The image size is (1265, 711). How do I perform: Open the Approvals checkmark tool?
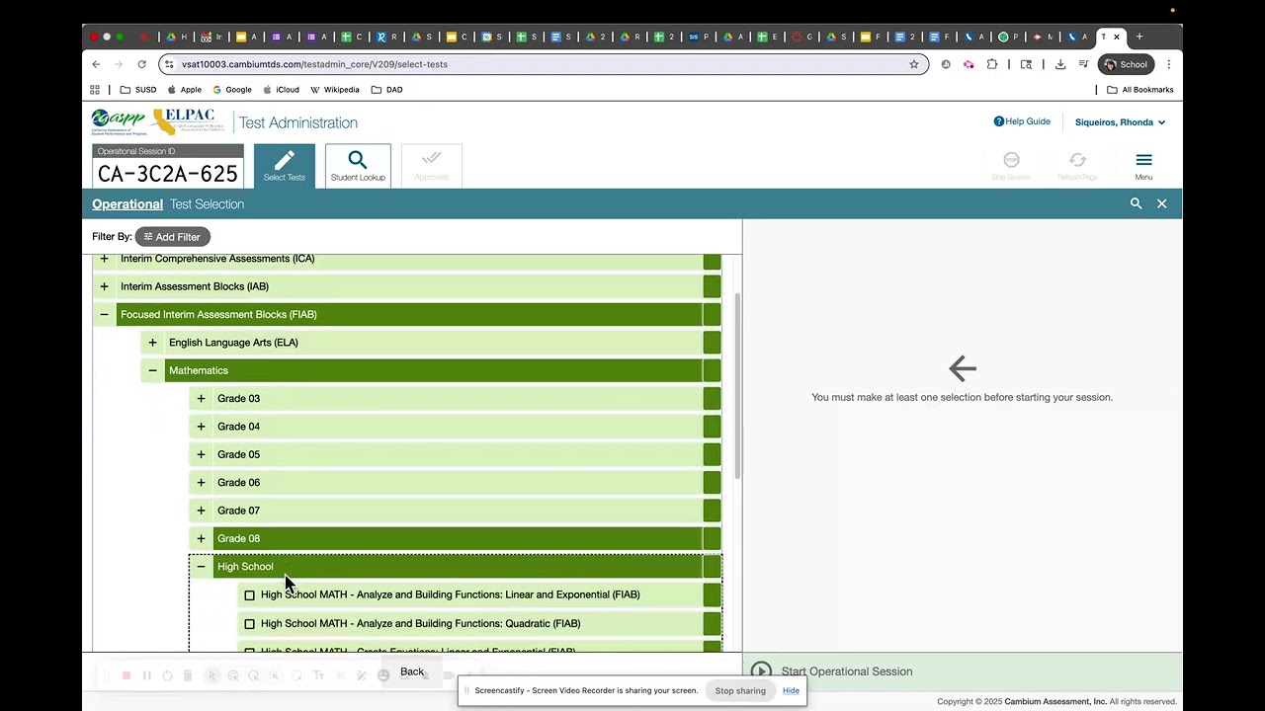tap(431, 166)
